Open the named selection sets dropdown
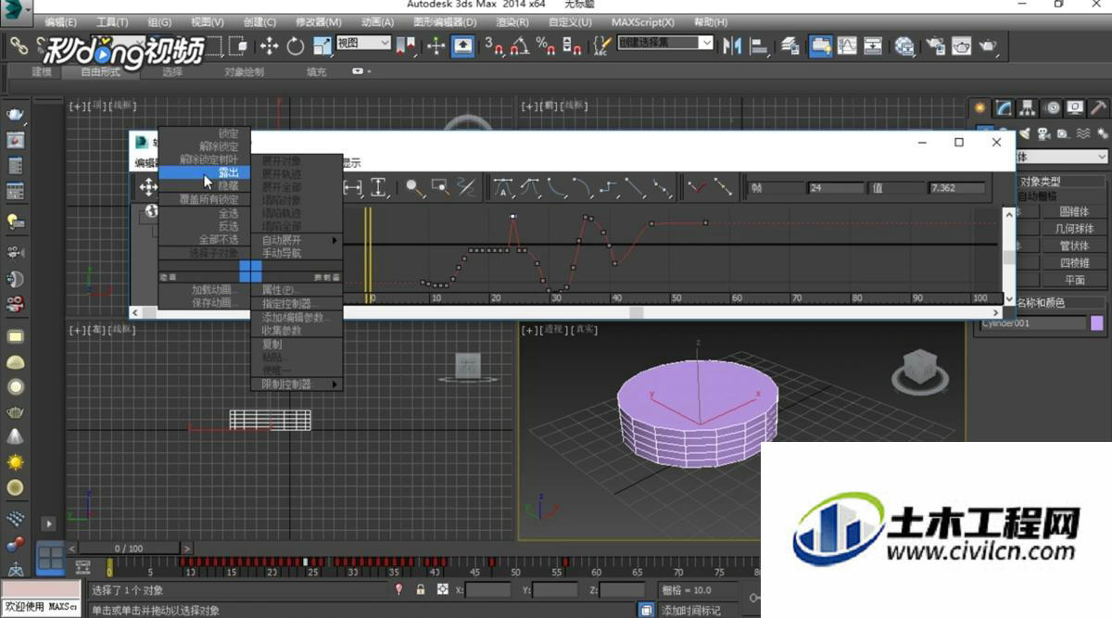The width and height of the screenshot is (1112, 618). pos(665,43)
